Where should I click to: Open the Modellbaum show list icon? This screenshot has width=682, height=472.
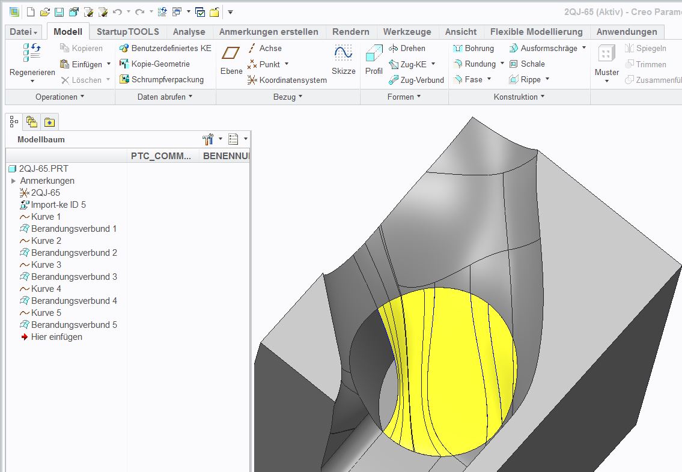(x=234, y=139)
